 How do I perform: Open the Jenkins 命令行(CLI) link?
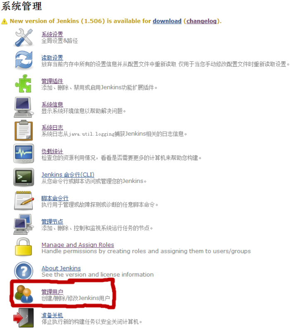coord(68,175)
